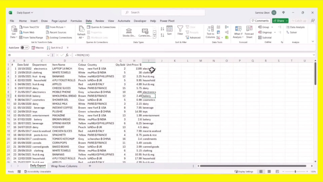Image resolution: width=323 pixels, height=182 pixels.
Task: Add a new sheet
Action: (90, 166)
